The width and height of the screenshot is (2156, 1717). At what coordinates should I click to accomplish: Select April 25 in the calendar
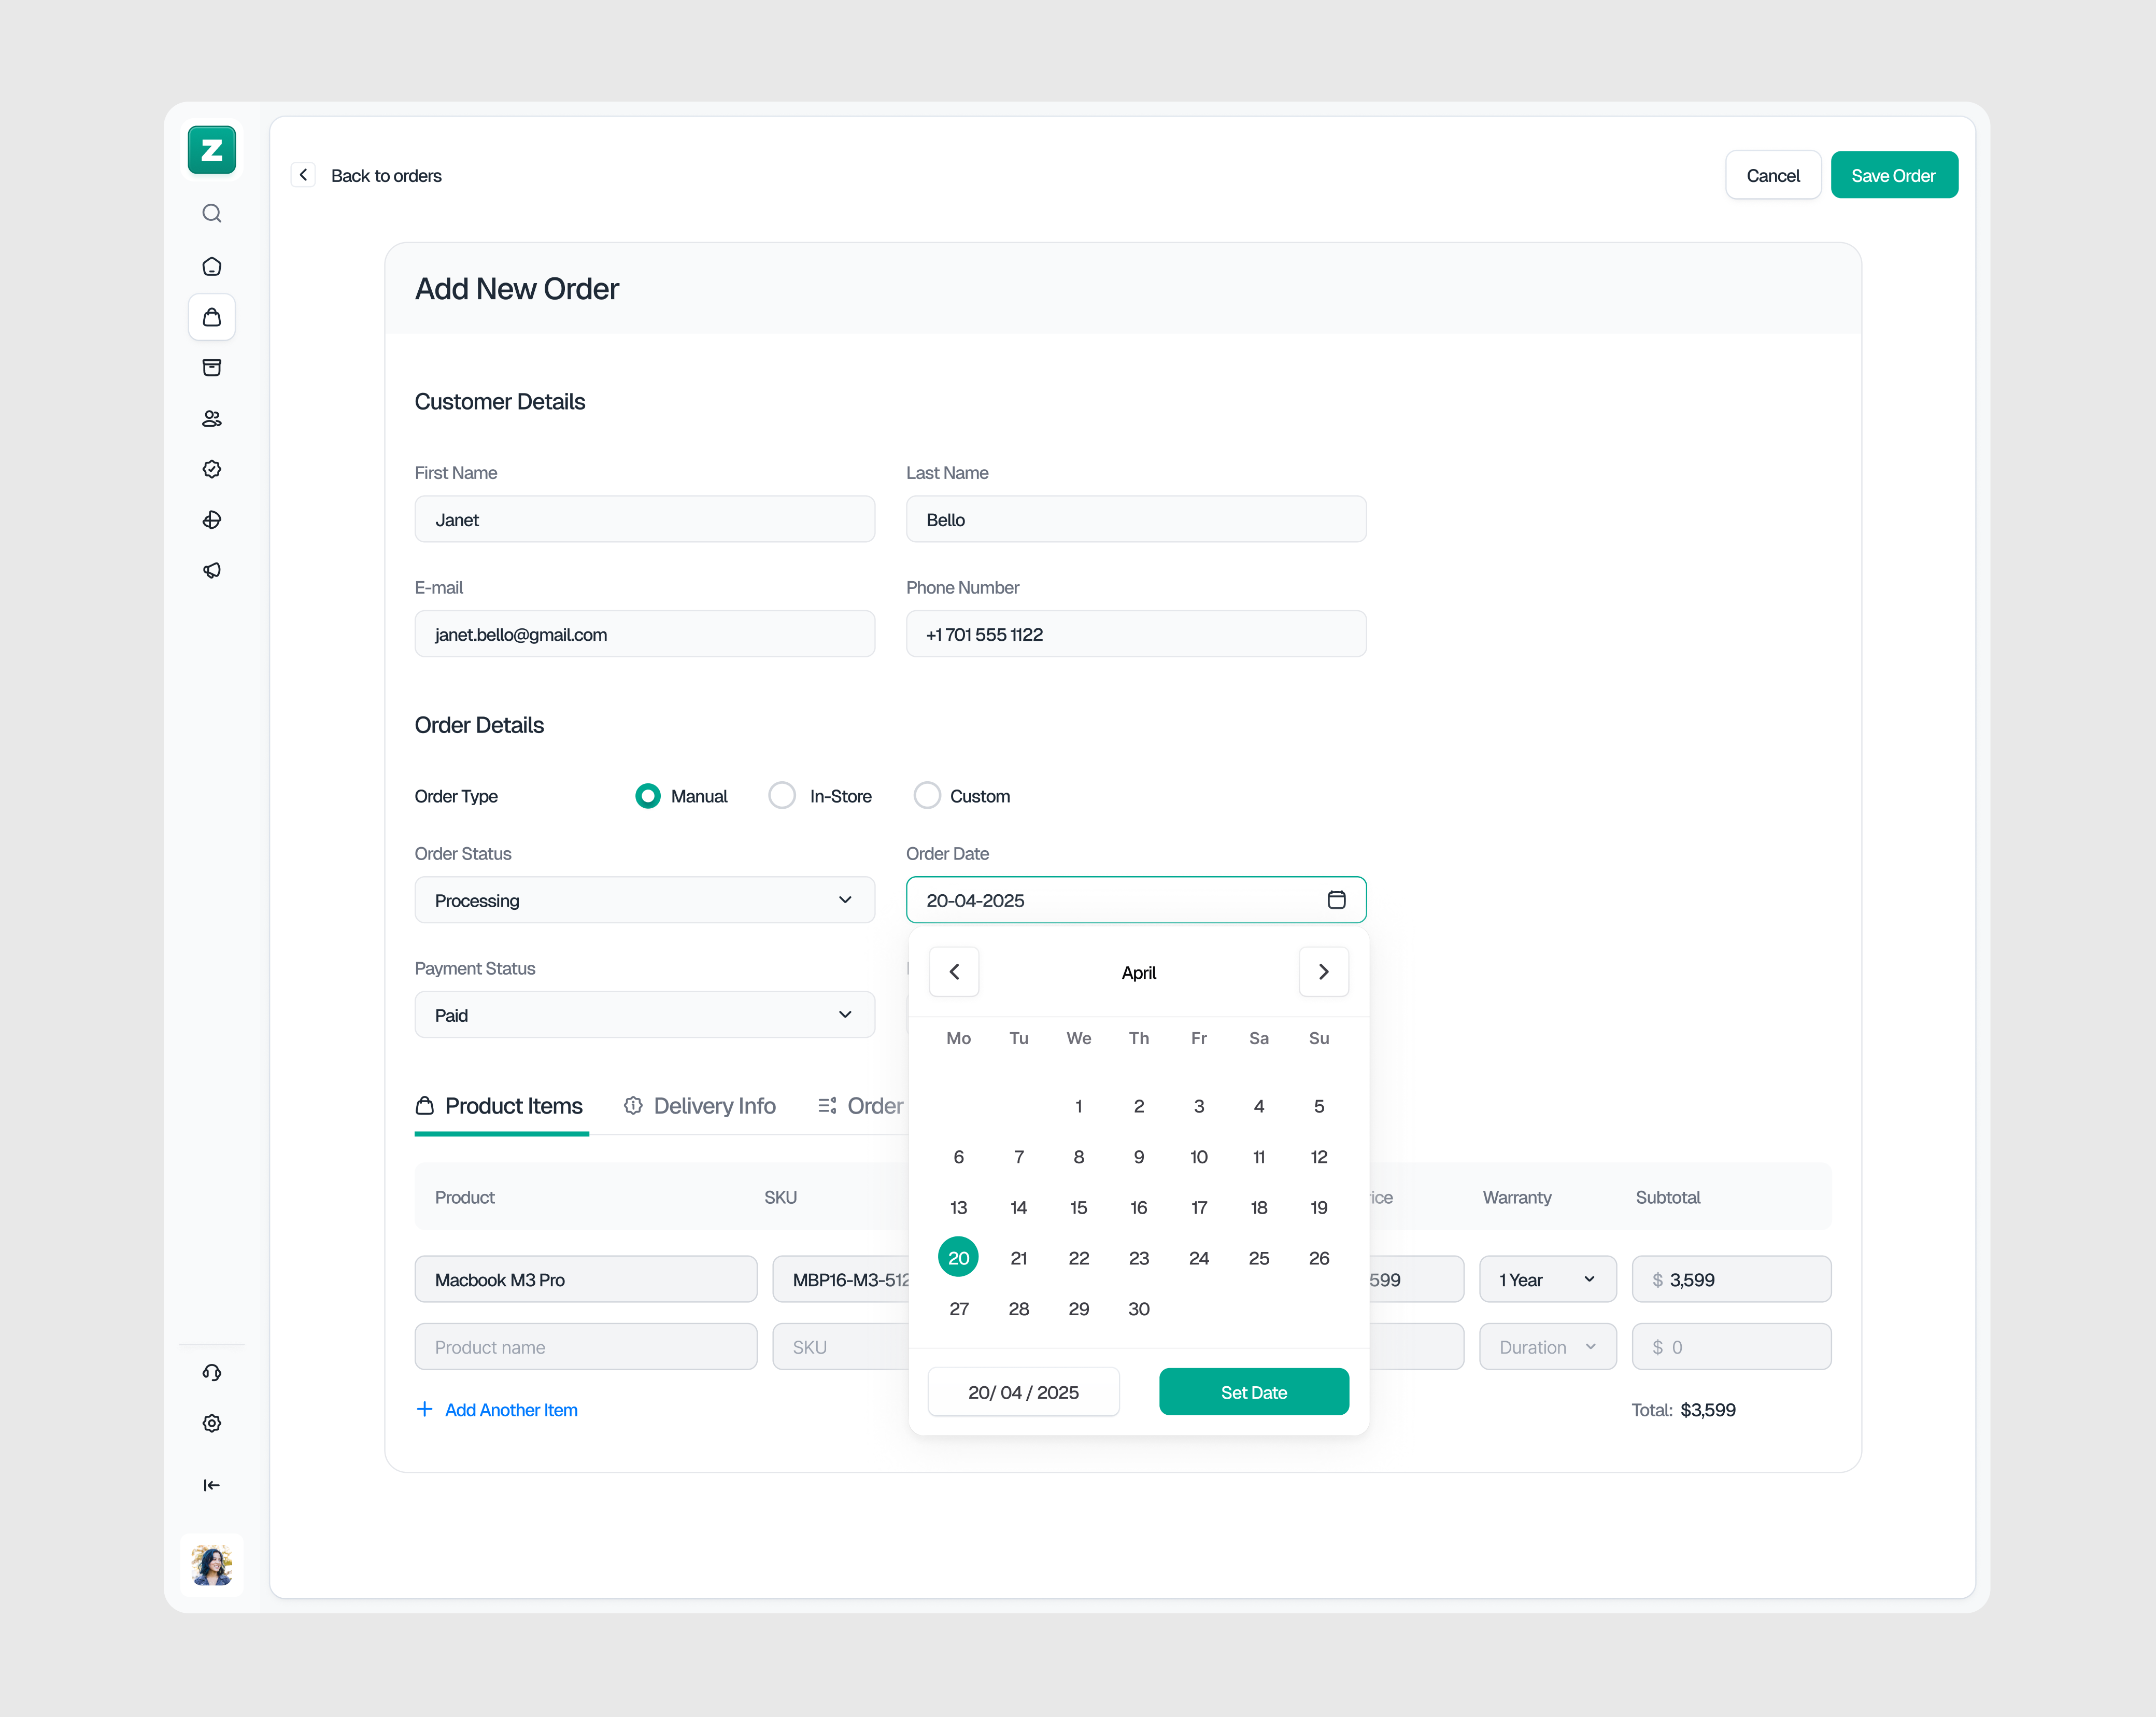click(x=1258, y=1258)
